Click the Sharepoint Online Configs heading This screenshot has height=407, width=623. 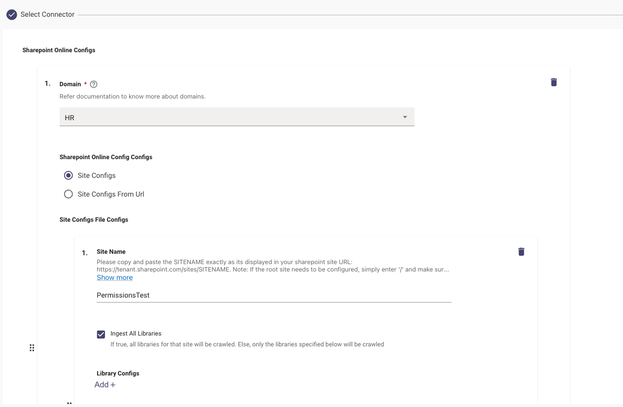pos(59,50)
